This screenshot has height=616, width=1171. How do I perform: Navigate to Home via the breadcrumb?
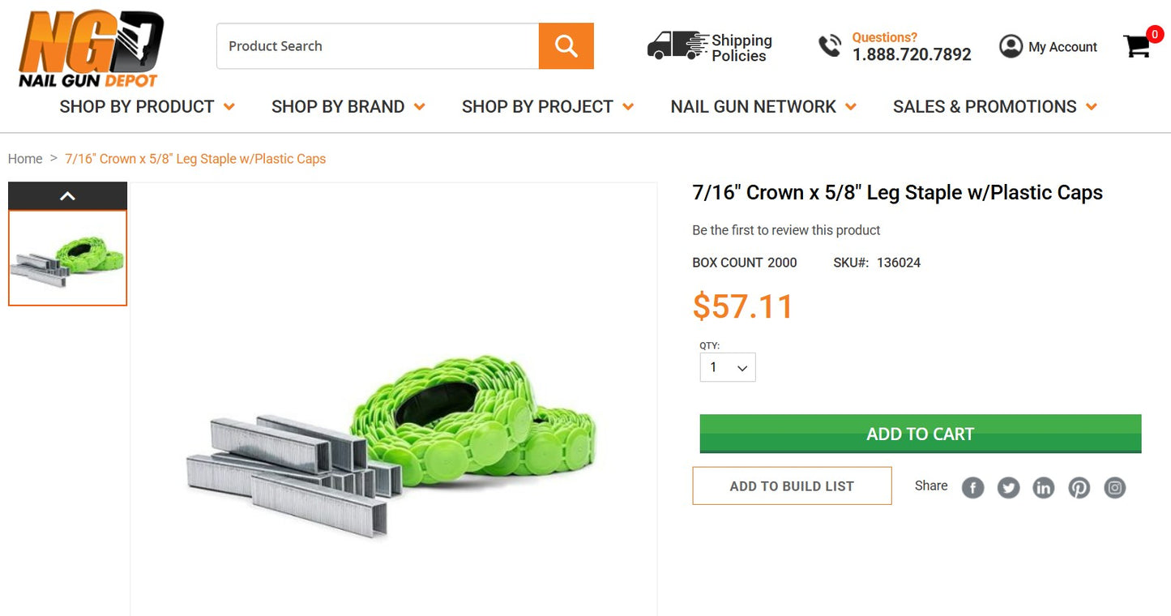(25, 159)
